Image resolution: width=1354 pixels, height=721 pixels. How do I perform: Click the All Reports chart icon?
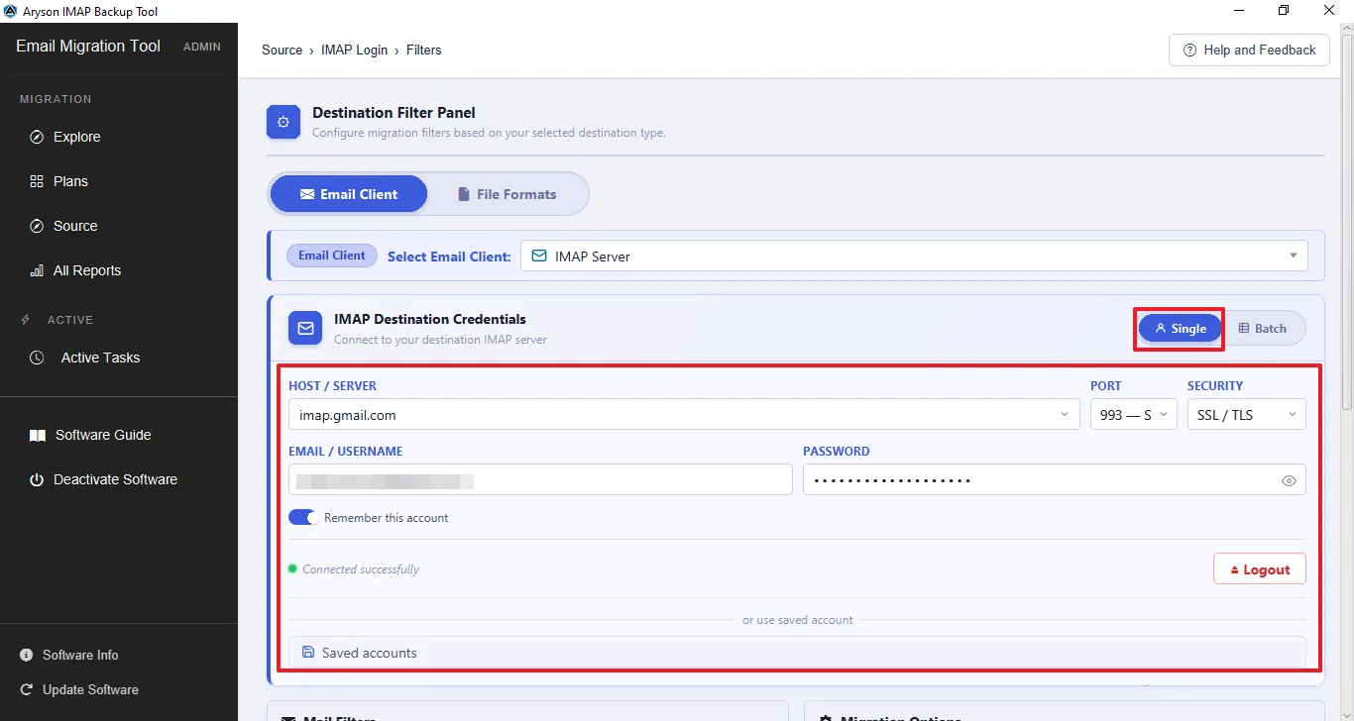(37, 270)
